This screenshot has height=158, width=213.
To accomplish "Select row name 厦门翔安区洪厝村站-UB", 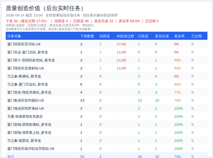I will click(26, 68).
